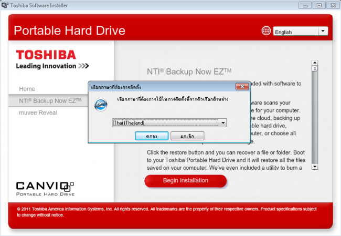Click the scrollbar up arrow
The image size is (341, 236).
tap(315, 63)
